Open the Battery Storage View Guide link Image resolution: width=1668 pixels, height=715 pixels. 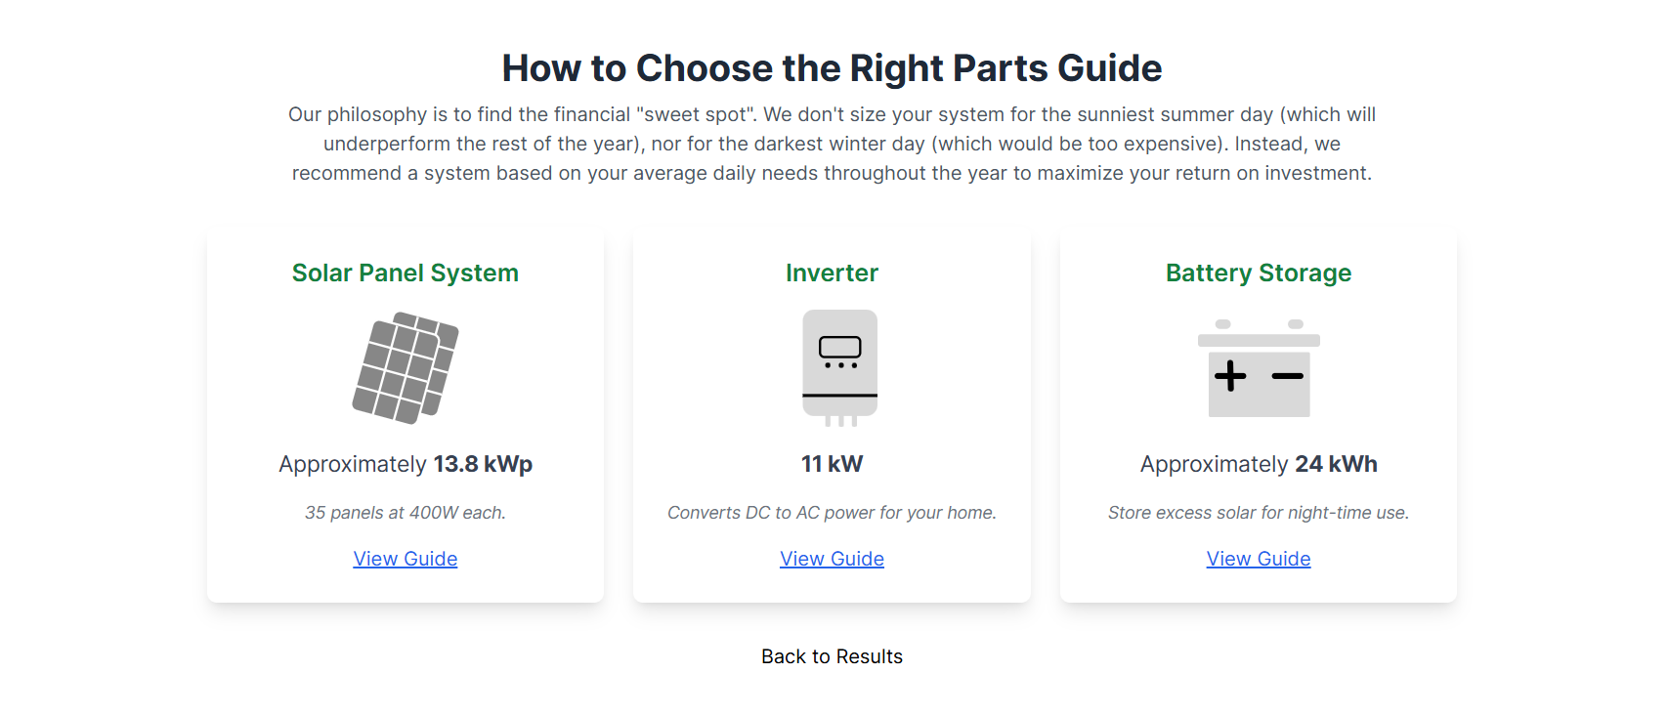pos(1258,558)
